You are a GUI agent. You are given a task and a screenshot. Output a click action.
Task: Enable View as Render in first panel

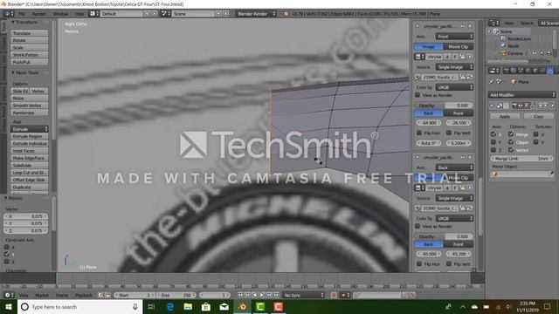tap(418, 95)
